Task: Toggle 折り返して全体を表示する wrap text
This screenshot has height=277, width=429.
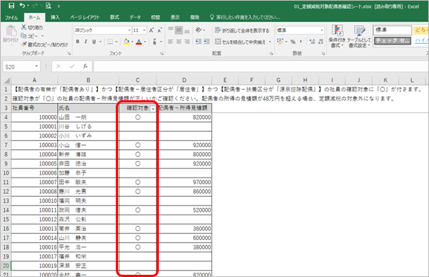Action: [242, 30]
